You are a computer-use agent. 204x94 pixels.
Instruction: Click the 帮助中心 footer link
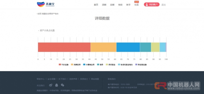tap(41, 79)
